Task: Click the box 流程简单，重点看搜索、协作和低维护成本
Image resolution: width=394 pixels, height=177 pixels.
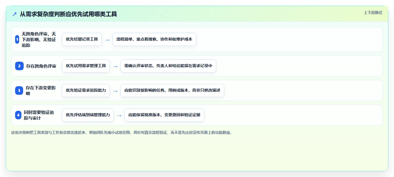Action: [154, 39]
